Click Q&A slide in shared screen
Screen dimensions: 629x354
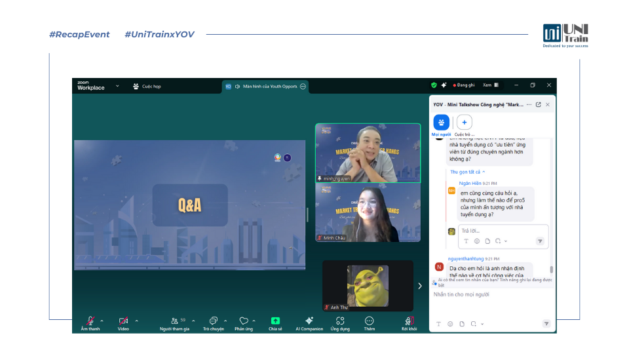[190, 205]
